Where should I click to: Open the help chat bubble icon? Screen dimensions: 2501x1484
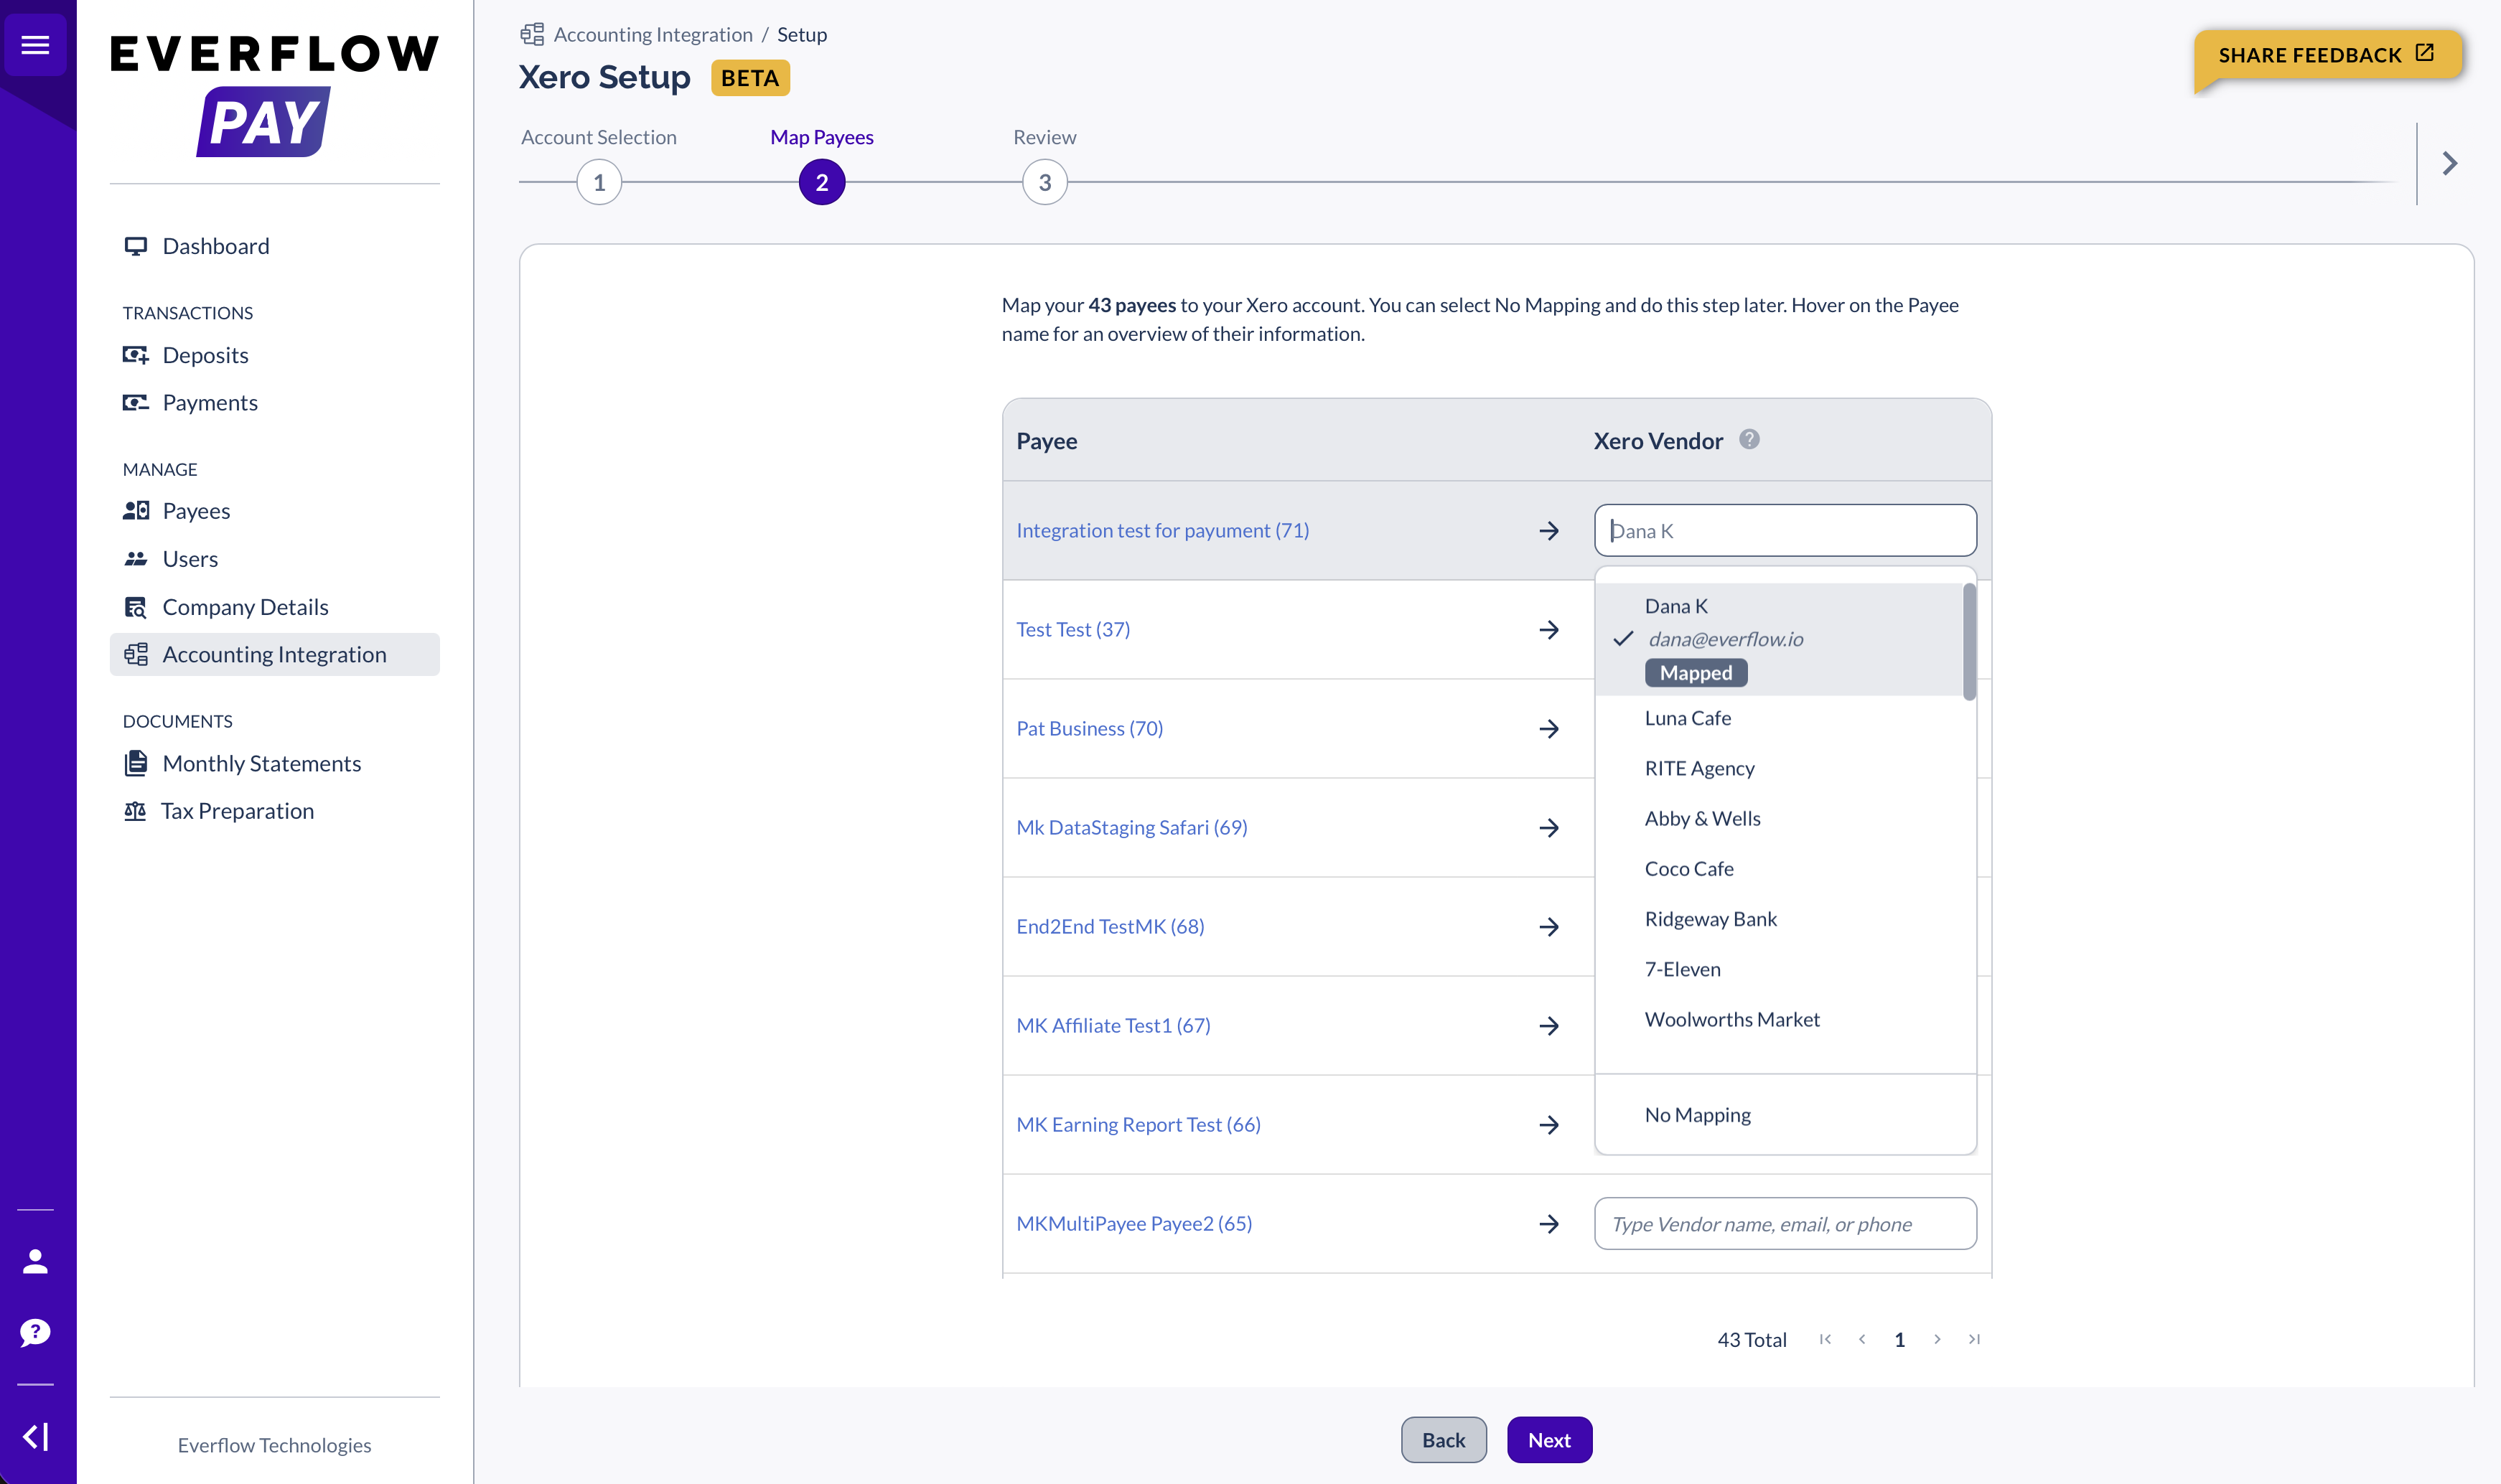tap(35, 1332)
